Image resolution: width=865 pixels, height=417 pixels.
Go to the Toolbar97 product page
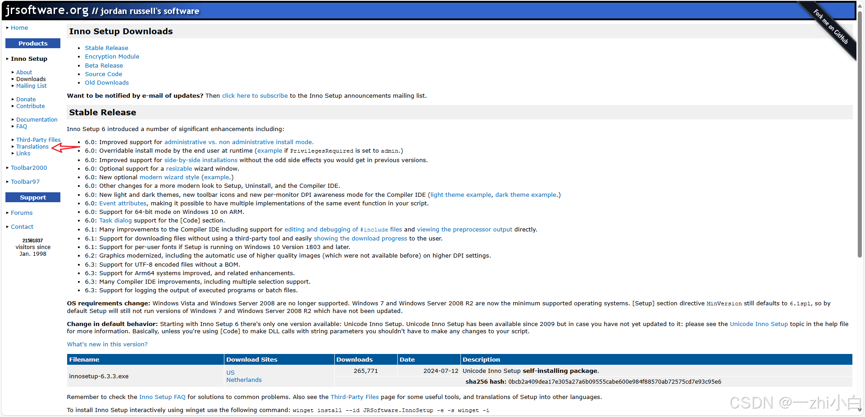pos(25,182)
